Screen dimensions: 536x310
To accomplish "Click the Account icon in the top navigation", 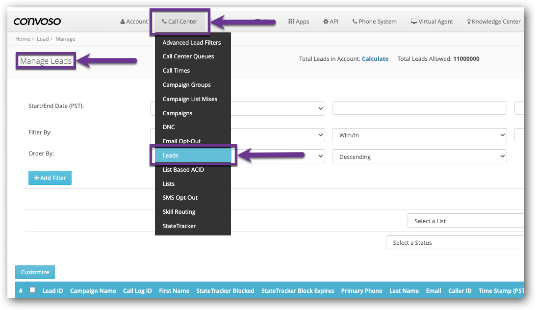I will pyautogui.click(x=122, y=21).
